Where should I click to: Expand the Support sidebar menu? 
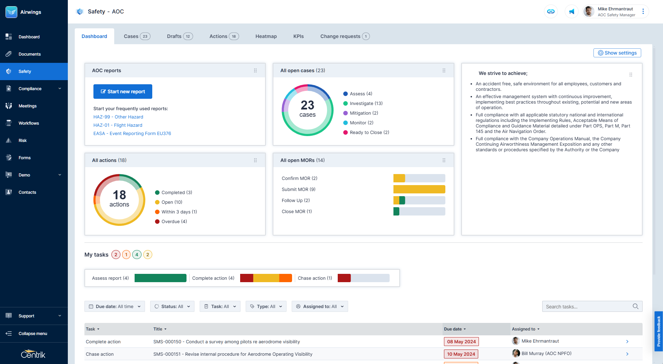click(x=34, y=316)
